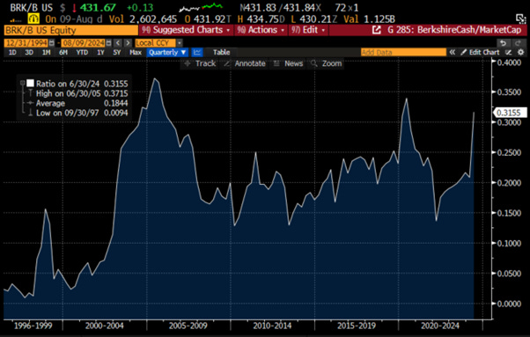Open chart settings gear icon

click(521, 52)
